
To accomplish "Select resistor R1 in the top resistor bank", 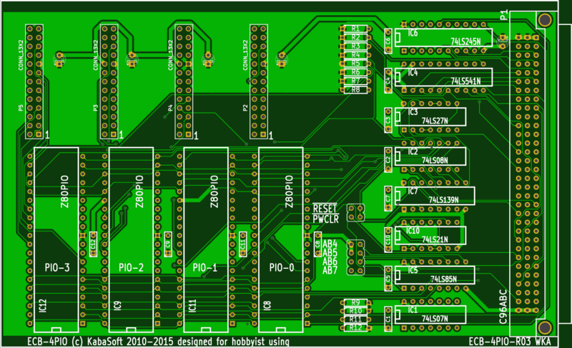I will (355, 29).
